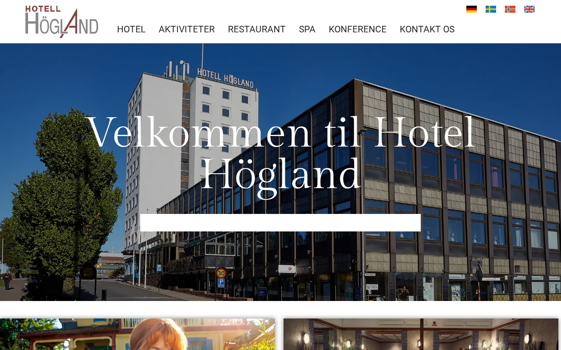Switch language using the German flag
Screen dimensions: 561x350
pos(472,9)
